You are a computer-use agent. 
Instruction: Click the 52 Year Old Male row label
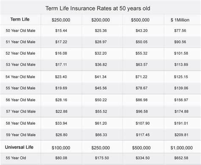click(x=20, y=53)
